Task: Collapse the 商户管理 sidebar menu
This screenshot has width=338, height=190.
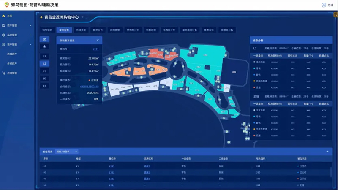Action: click(x=31, y=44)
